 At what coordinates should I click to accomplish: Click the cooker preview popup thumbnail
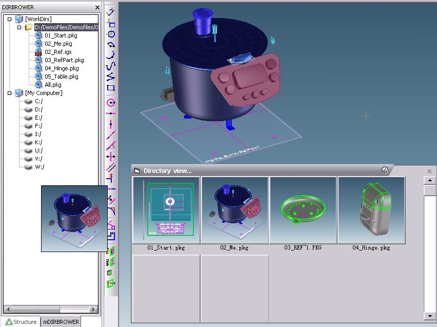74,219
